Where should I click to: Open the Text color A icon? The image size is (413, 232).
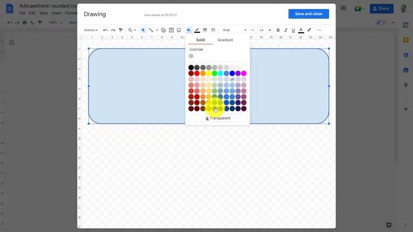pos(301,30)
